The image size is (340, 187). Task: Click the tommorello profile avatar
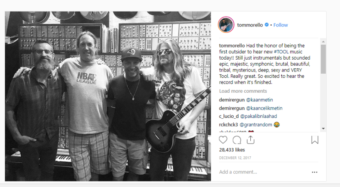pyautogui.click(x=226, y=25)
